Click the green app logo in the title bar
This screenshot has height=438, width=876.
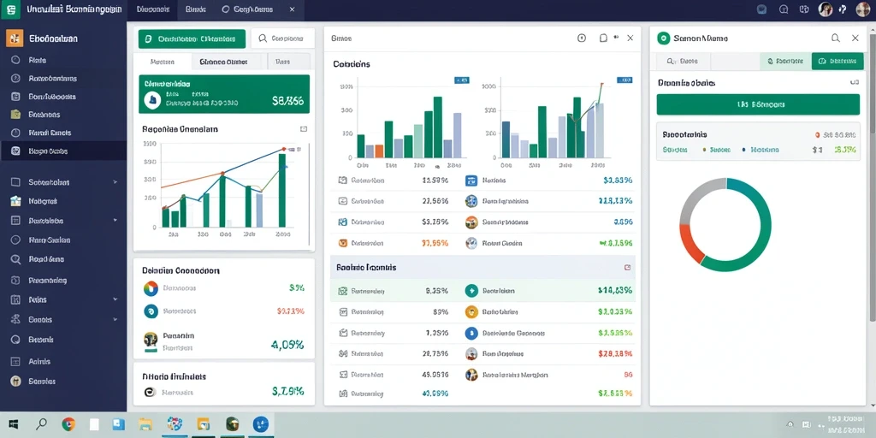point(11,9)
